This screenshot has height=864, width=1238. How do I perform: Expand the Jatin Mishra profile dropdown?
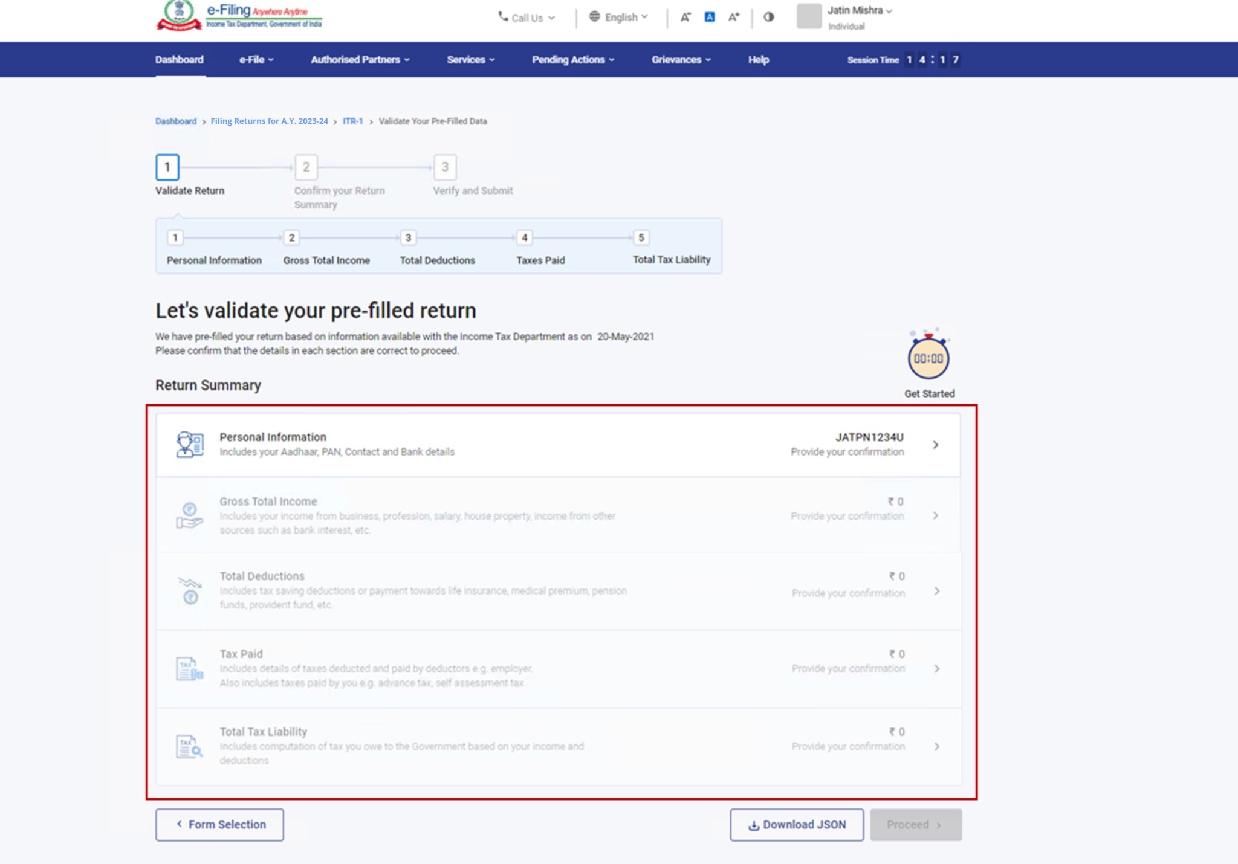click(x=859, y=11)
